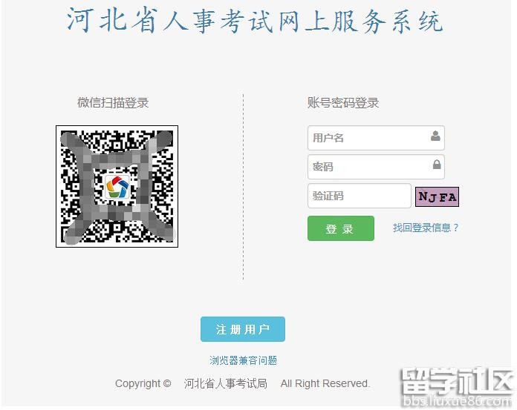Click the 留学社区 watermark logo

pos(458,382)
